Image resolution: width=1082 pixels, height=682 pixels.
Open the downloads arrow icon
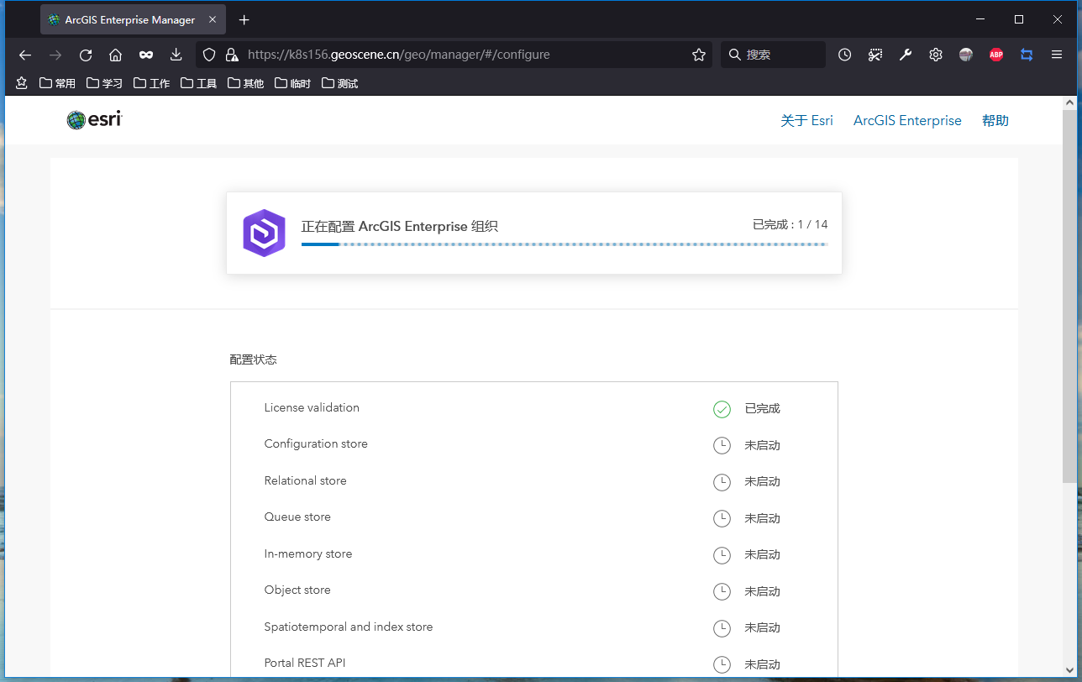(x=176, y=55)
